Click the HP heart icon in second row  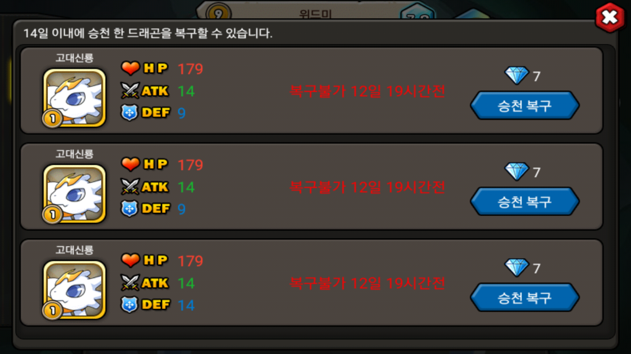pos(130,164)
